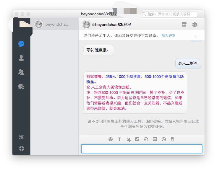Click the search magnifier icon in the title bar
The height and width of the screenshot is (170, 217).
(144, 14)
